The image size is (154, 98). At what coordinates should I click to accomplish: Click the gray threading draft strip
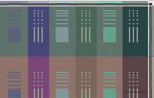coord(74,4)
